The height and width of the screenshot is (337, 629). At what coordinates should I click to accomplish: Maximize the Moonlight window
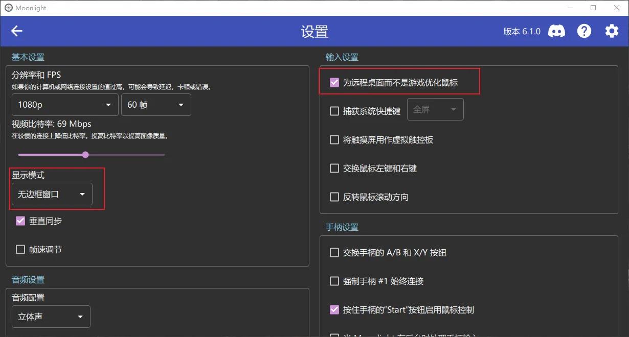(593, 8)
